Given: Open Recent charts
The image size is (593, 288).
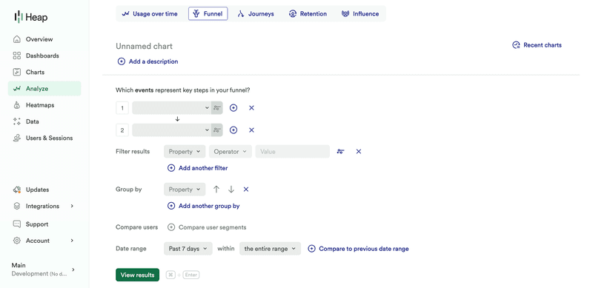Looking at the screenshot, I should point(537,45).
